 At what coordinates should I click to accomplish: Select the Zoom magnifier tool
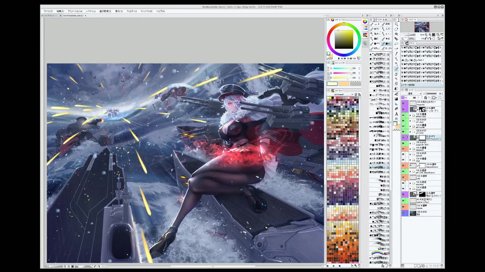(397, 24)
